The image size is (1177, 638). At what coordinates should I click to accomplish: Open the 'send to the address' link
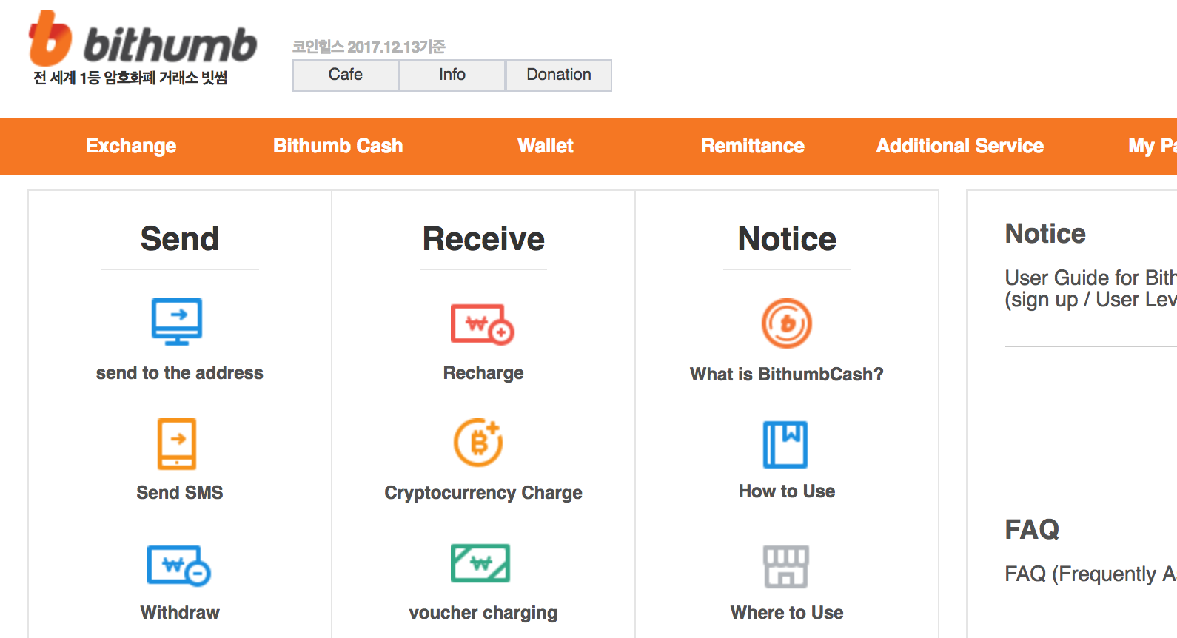180,373
